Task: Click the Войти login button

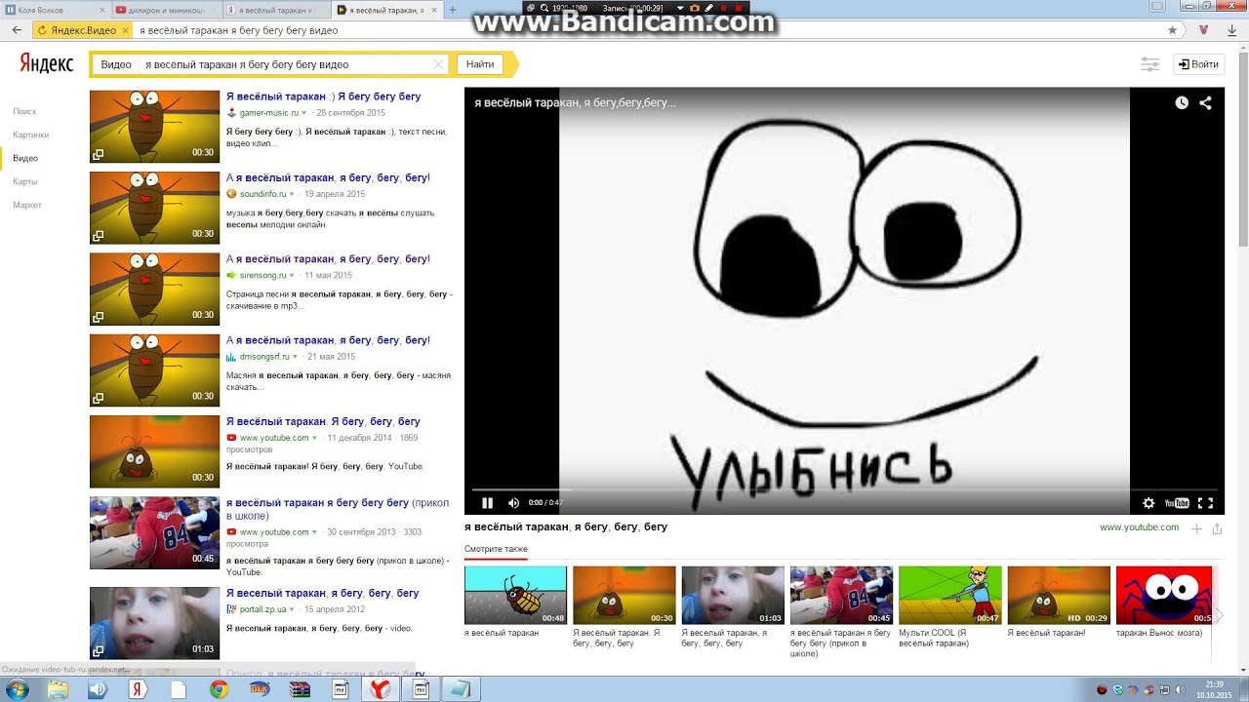Action: pos(1198,64)
